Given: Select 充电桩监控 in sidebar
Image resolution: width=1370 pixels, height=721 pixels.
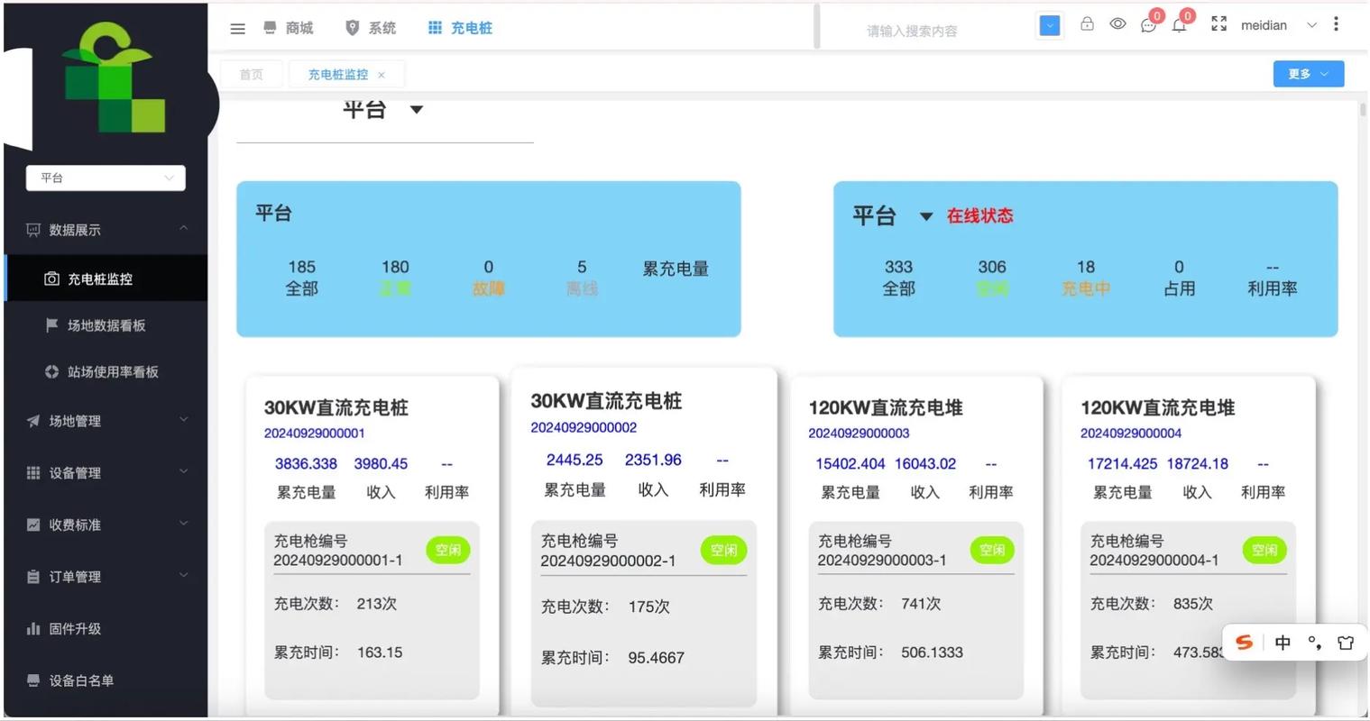Looking at the screenshot, I should [106, 278].
